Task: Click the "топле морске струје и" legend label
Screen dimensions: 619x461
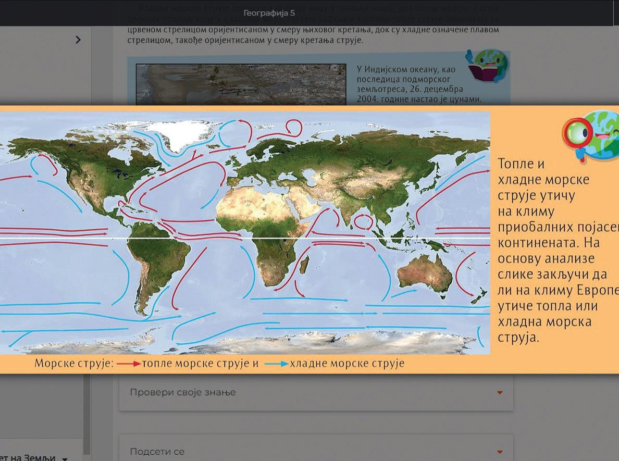Action: point(200,364)
